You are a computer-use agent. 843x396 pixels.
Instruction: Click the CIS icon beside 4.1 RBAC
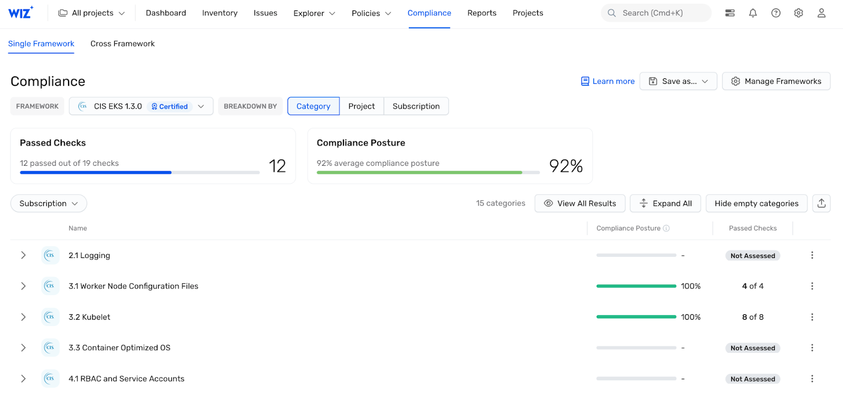[x=50, y=379]
